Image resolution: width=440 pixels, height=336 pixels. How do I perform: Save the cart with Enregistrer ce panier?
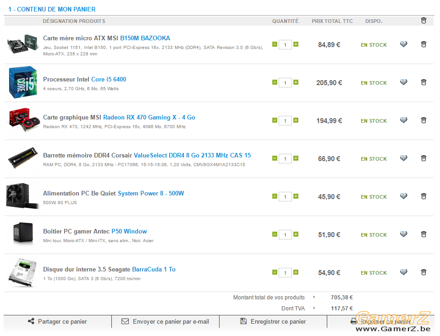coord(273,321)
